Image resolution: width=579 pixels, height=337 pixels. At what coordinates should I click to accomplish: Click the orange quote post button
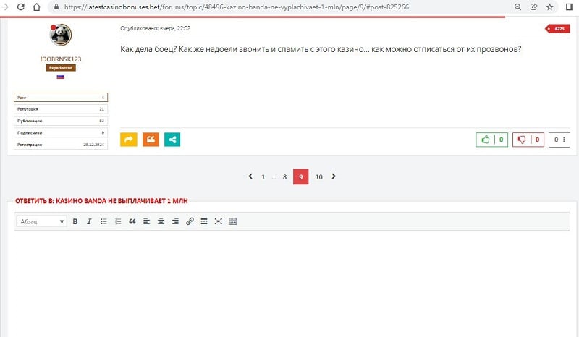[x=151, y=140]
